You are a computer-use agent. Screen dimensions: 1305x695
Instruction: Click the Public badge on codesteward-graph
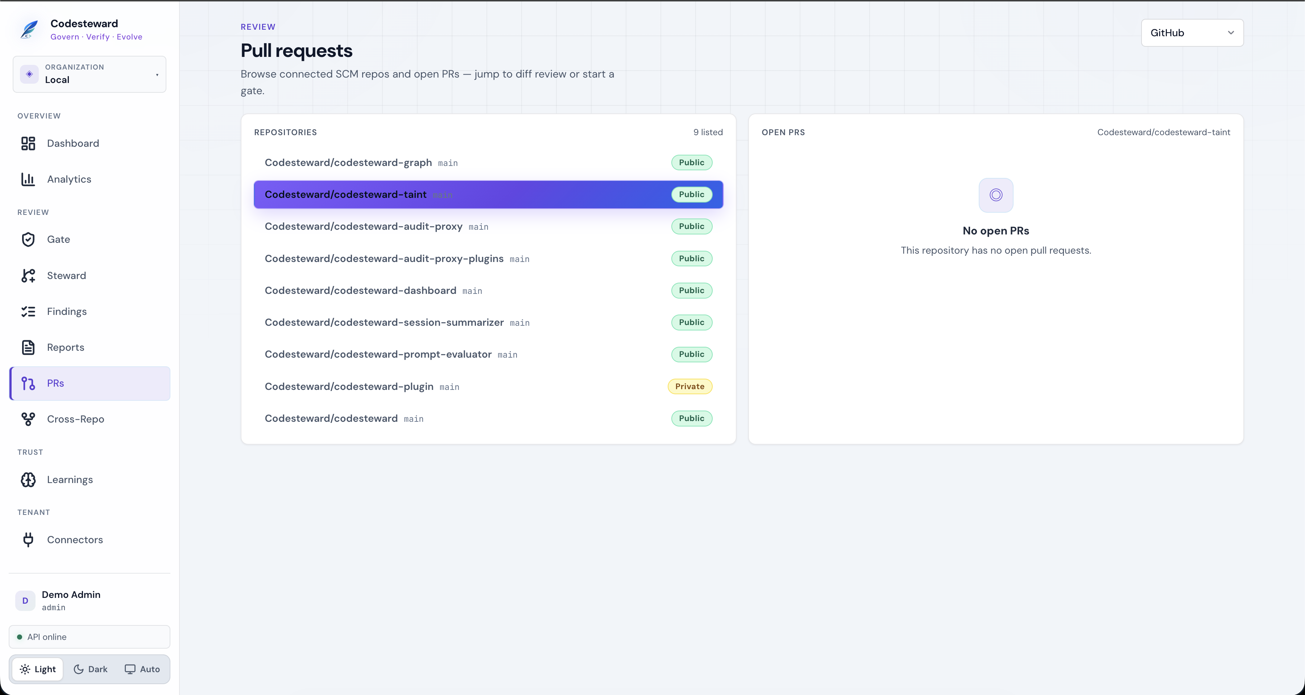pyautogui.click(x=692, y=163)
